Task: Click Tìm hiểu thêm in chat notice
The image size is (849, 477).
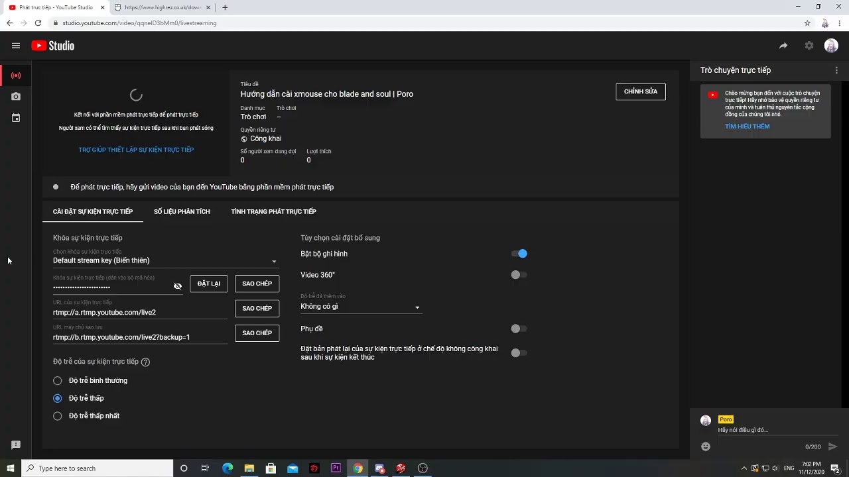Action: (x=748, y=127)
